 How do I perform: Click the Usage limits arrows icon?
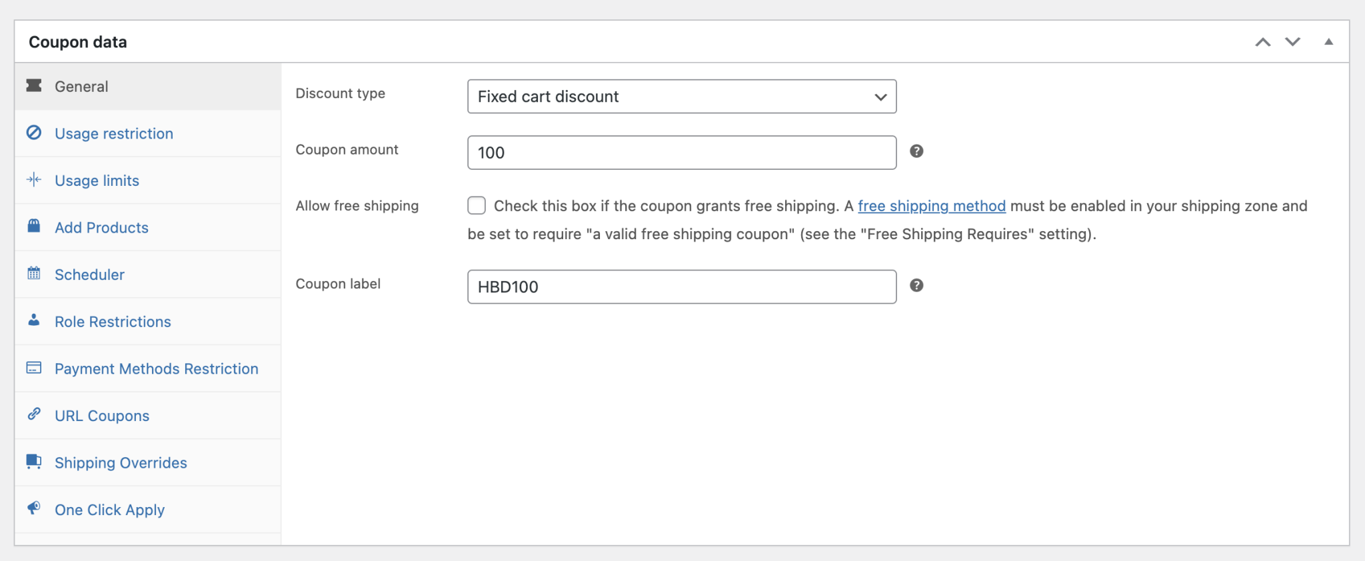[34, 180]
